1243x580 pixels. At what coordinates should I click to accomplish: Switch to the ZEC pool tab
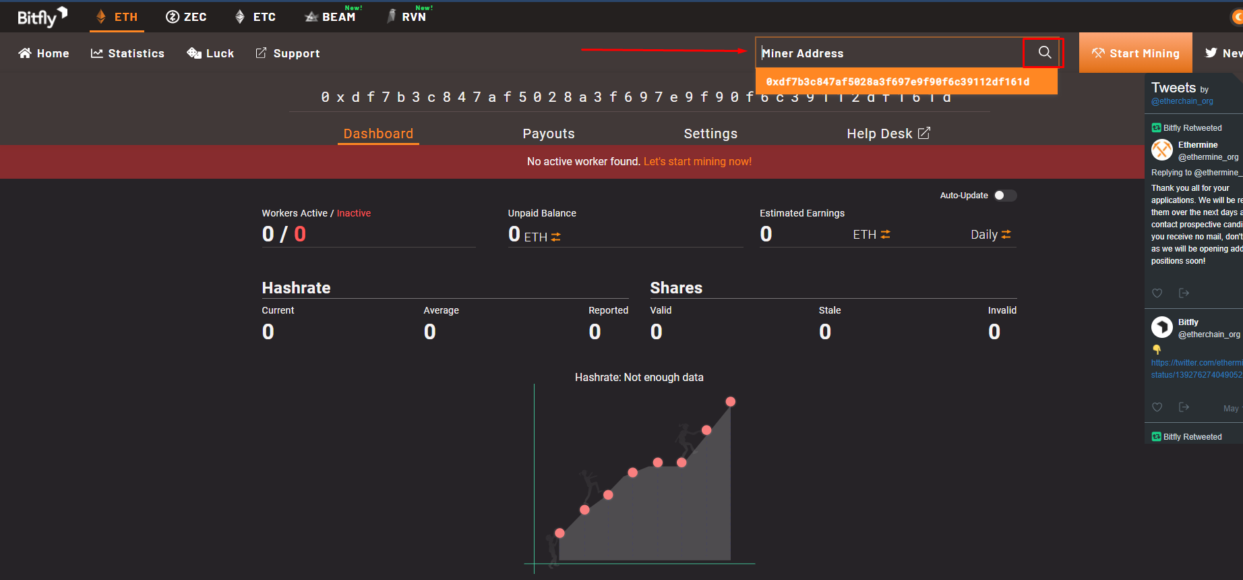(186, 17)
